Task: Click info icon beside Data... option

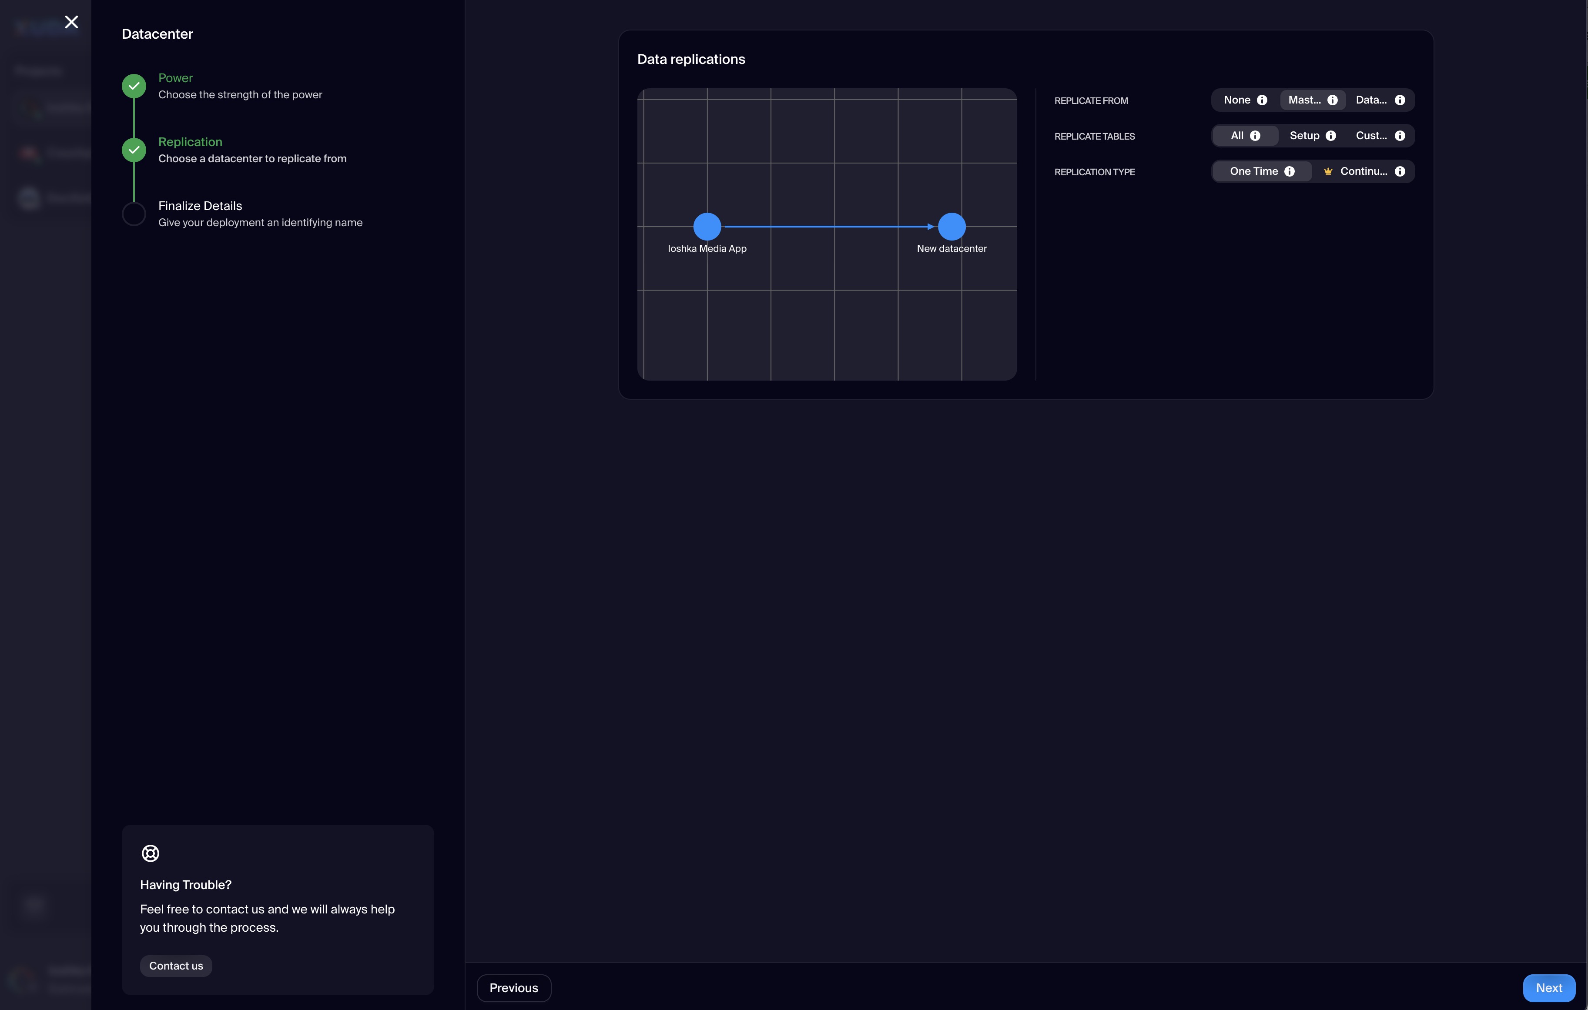Action: pyautogui.click(x=1400, y=100)
